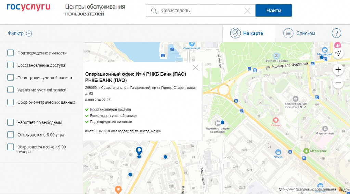Click the phone number 8 800 234 27 27
The width and height of the screenshot is (350, 194).
click(98, 100)
